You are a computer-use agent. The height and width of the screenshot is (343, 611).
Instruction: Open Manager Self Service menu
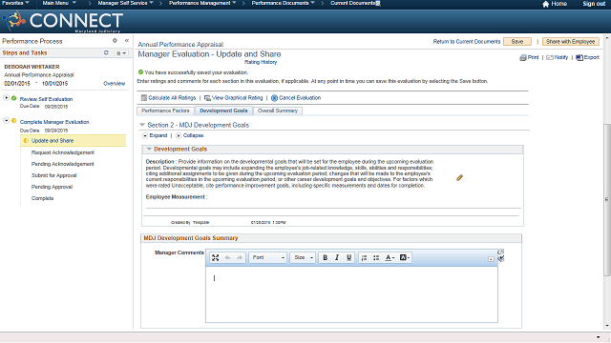pyautogui.click(x=125, y=3)
